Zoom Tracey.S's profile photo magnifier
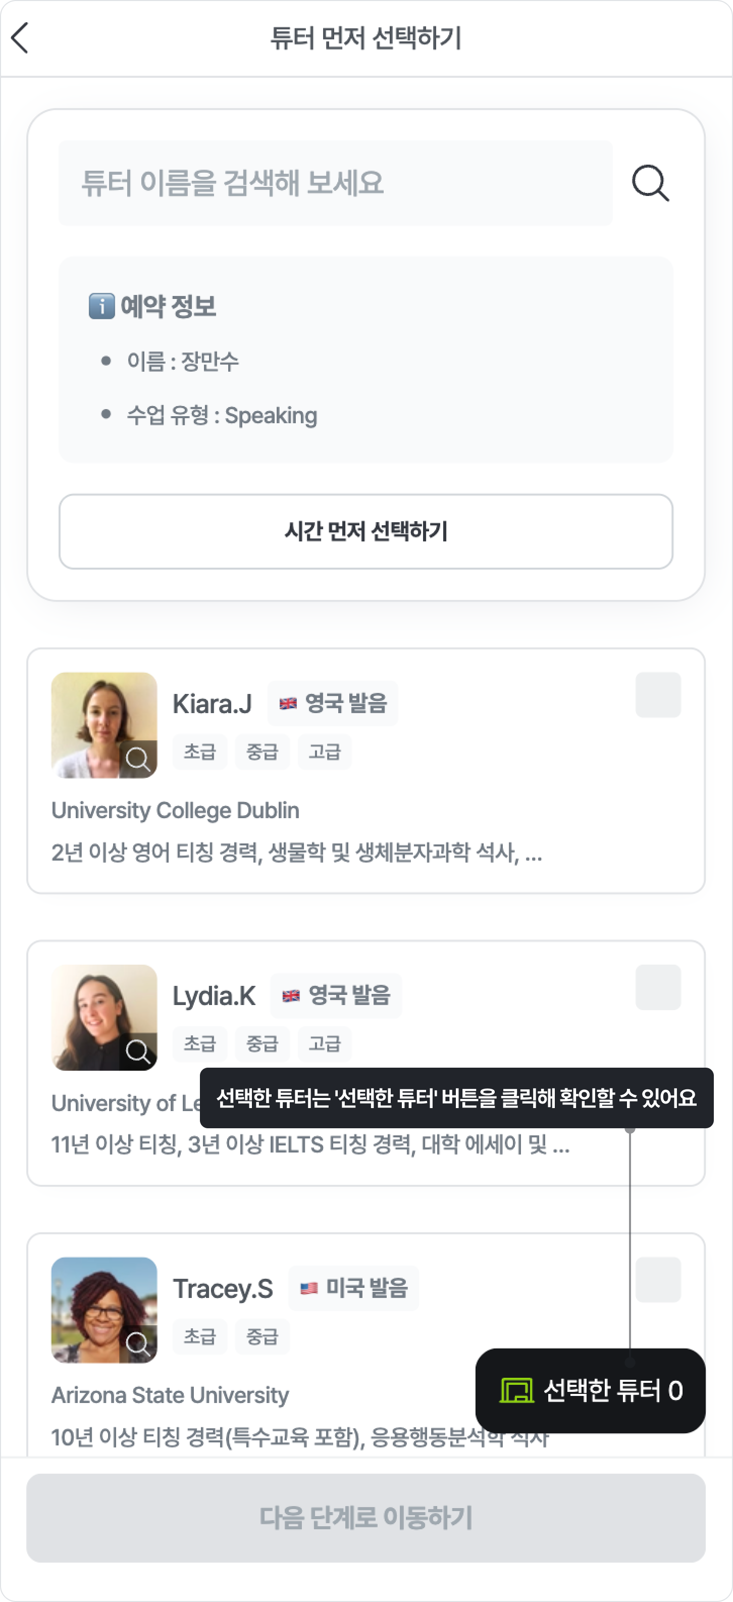This screenshot has width=733, height=1602. [x=138, y=1344]
